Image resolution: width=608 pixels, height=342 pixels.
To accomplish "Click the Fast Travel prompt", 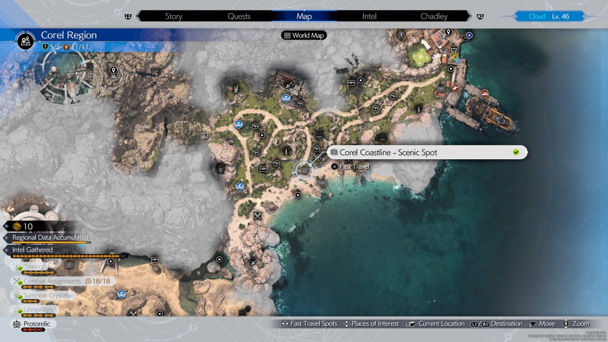I will 351,167.
